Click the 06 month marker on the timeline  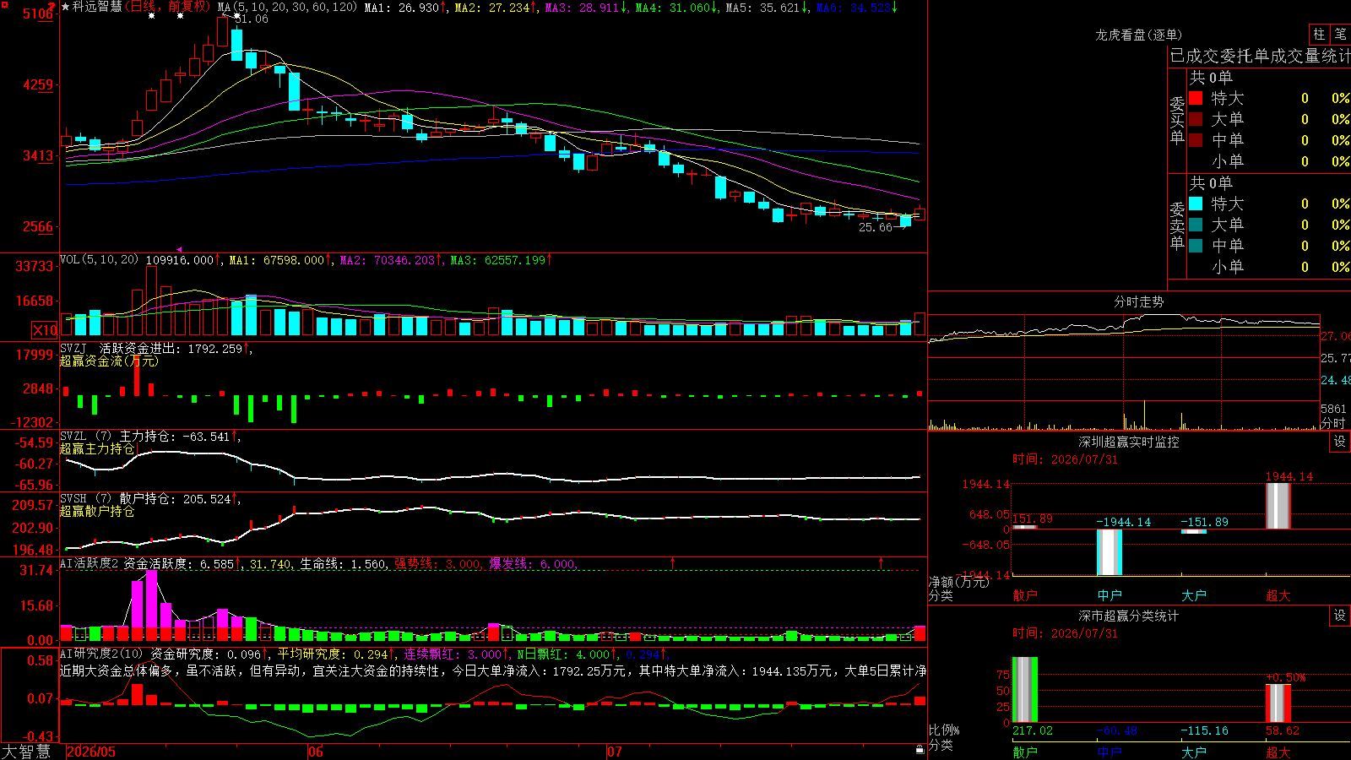click(315, 752)
